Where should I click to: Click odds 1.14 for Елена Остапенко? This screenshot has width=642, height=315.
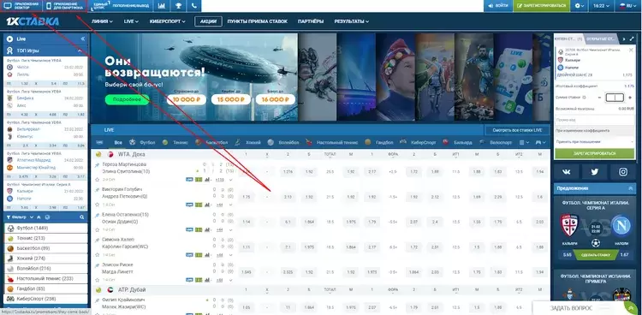pos(246,222)
